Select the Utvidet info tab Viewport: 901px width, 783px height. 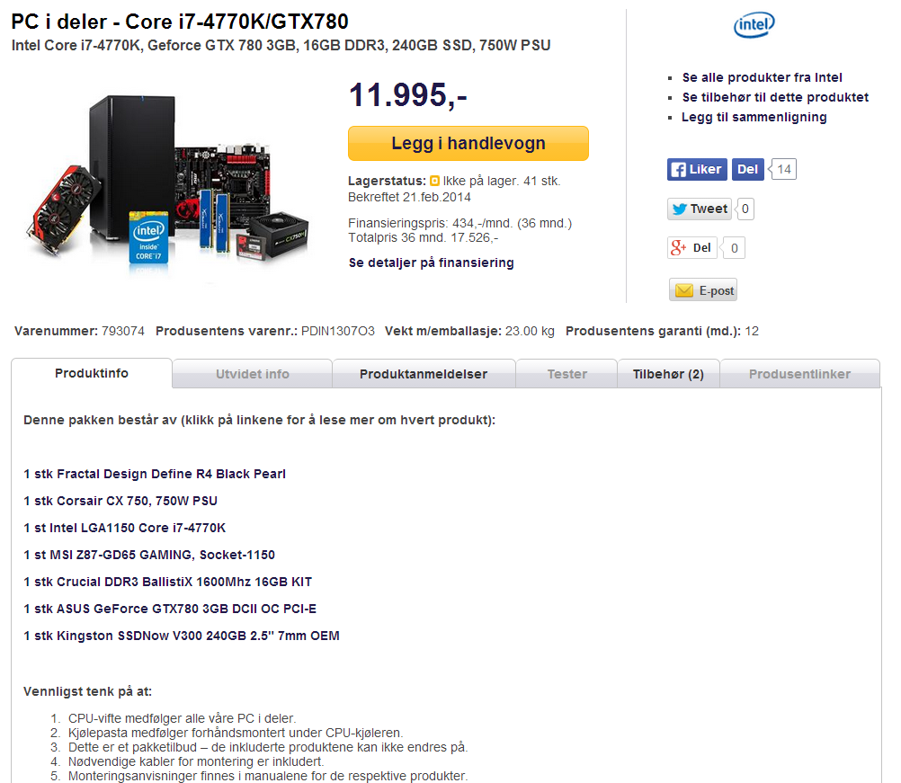(253, 374)
